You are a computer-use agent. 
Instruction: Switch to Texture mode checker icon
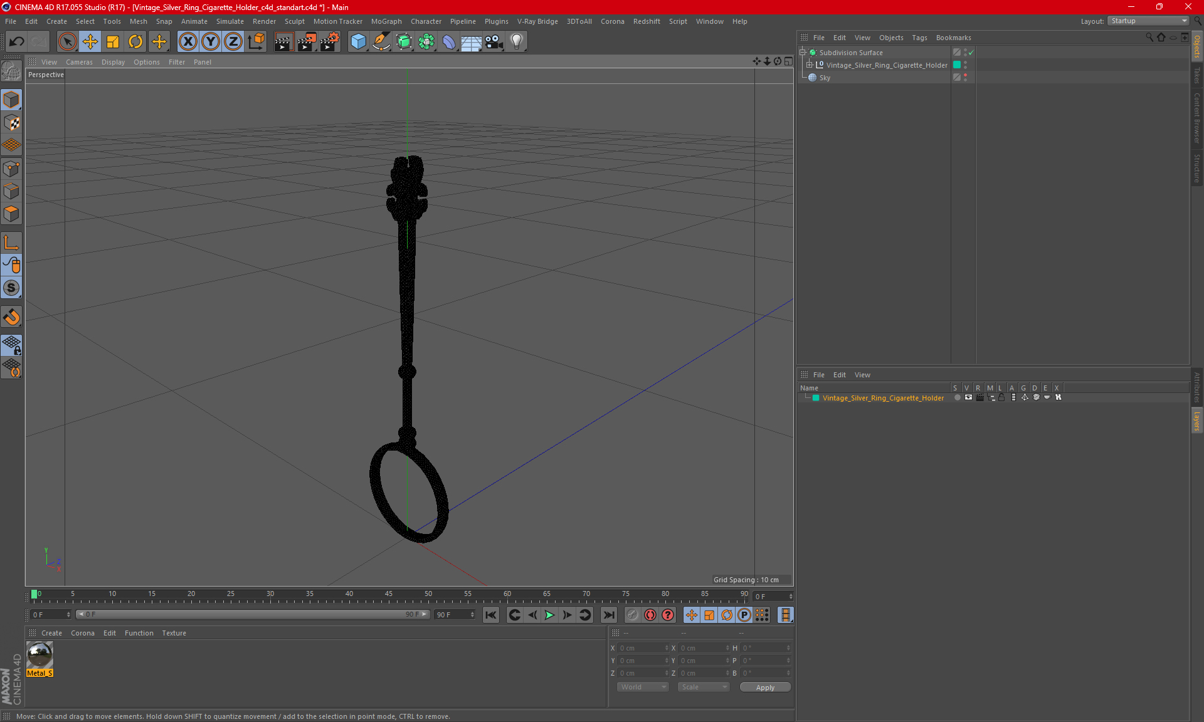pos(11,123)
